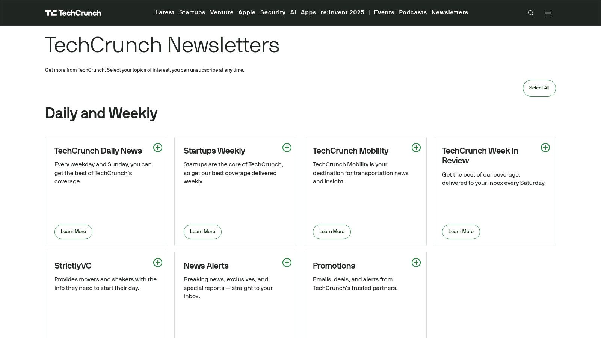The image size is (601, 338).
Task: Select All newsletters
Action: (x=539, y=88)
